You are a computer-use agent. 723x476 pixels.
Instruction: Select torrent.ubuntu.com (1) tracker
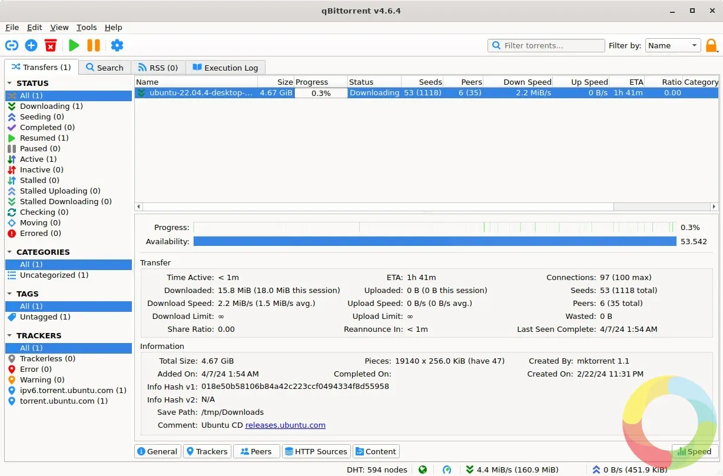pyautogui.click(x=68, y=401)
